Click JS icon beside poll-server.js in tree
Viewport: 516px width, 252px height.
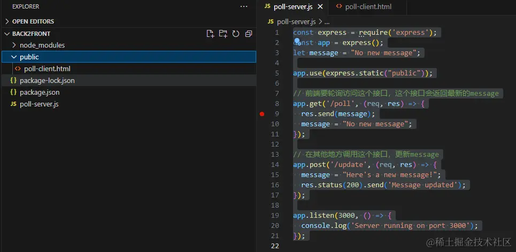pos(13,104)
